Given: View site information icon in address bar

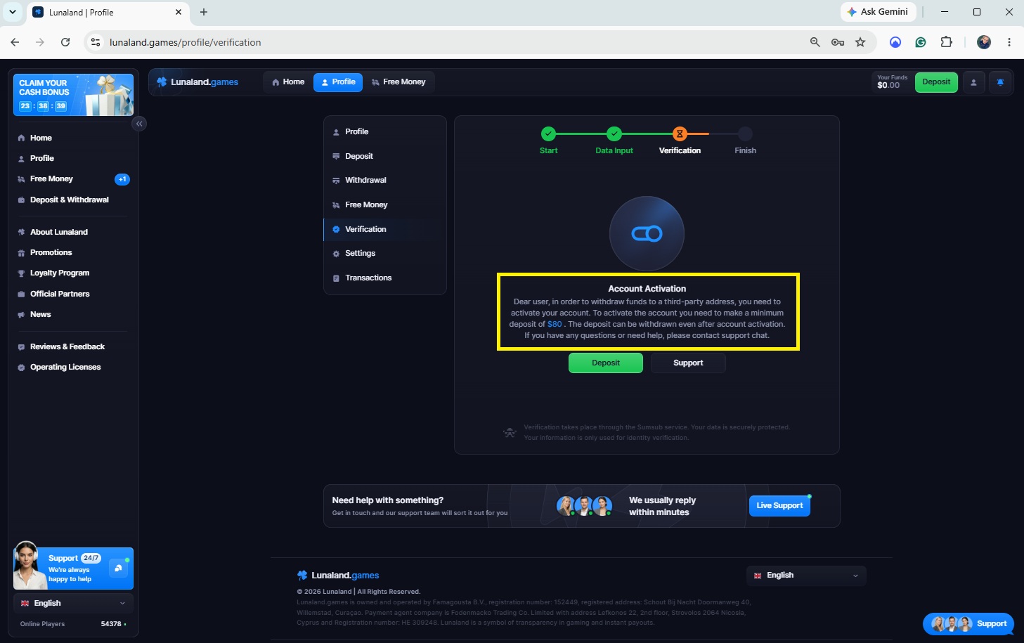Looking at the screenshot, I should tap(96, 42).
